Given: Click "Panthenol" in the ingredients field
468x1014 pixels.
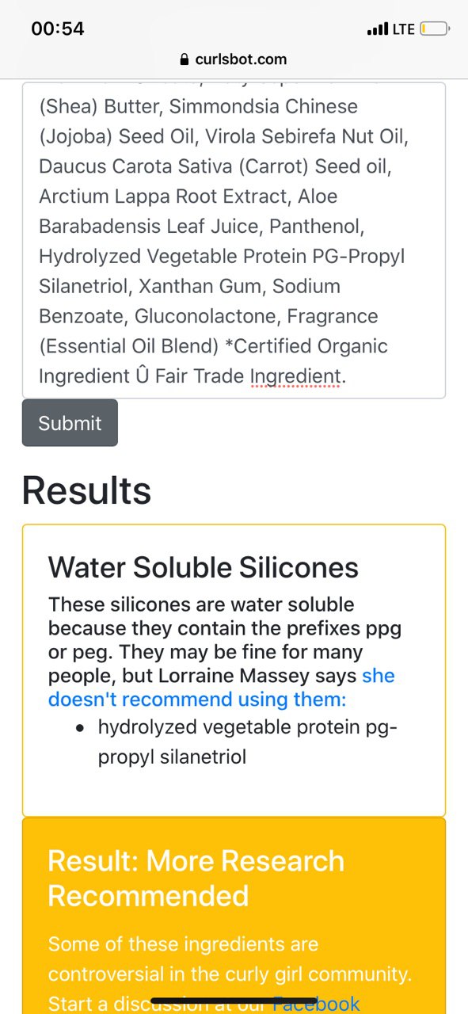Looking at the screenshot, I should pos(317,227).
